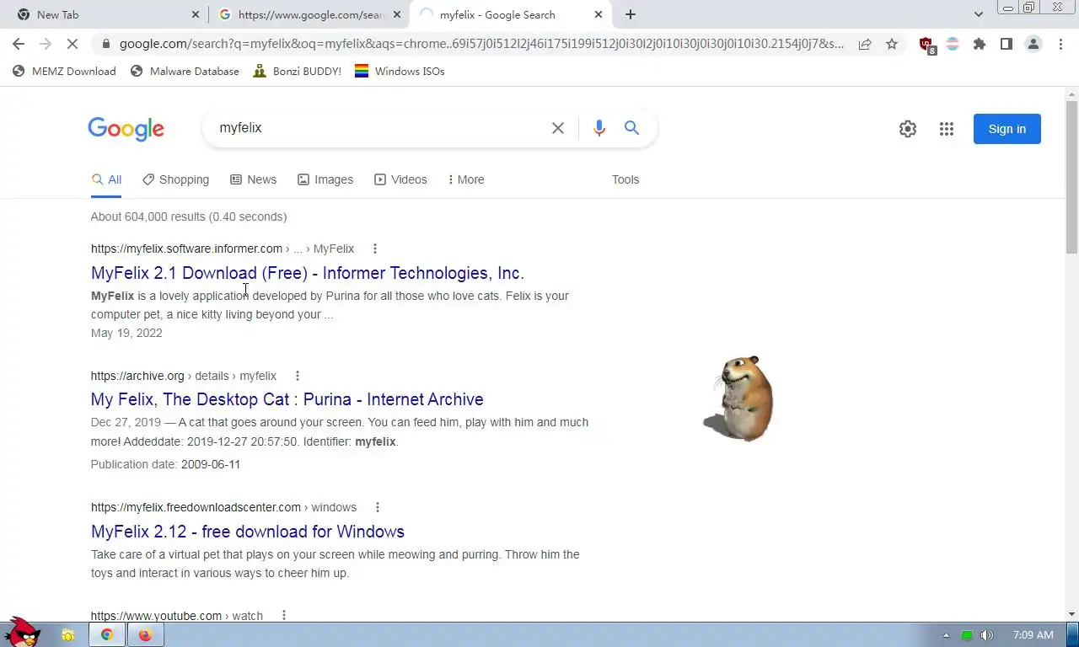The height and width of the screenshot is (647, 1079).
Task: Click the grayed-out forward navigation arrow
Action: click(46, 44)
